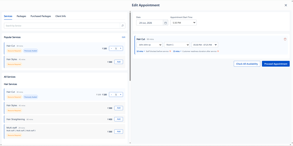
Task: Open the 05:30 PM - 07:25 PM dropdown
Action: (205, 45)
